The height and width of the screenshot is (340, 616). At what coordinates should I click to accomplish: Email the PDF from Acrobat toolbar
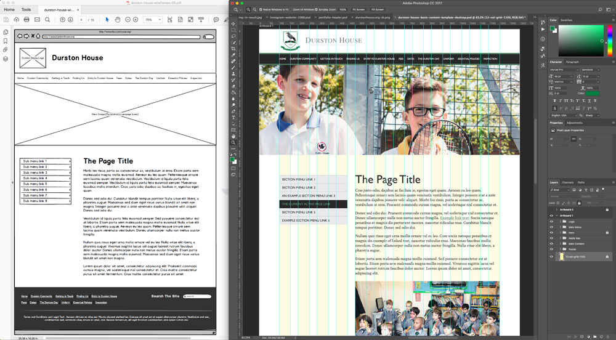pyautogui.click(x=37, y=19)
